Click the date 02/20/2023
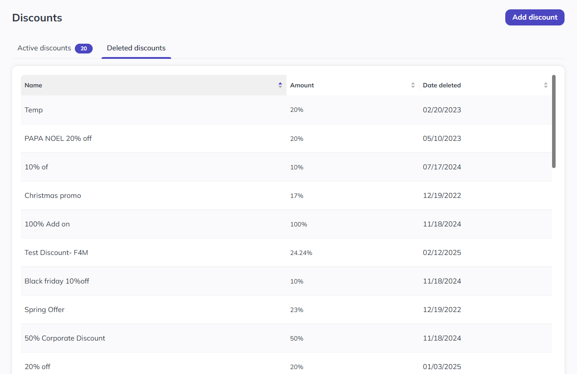 (x=442, y=110)
